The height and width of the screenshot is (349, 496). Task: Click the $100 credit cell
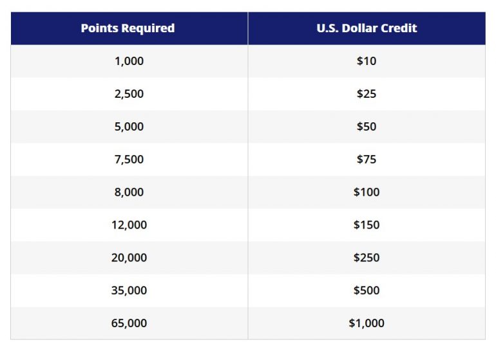click(367, 193)
